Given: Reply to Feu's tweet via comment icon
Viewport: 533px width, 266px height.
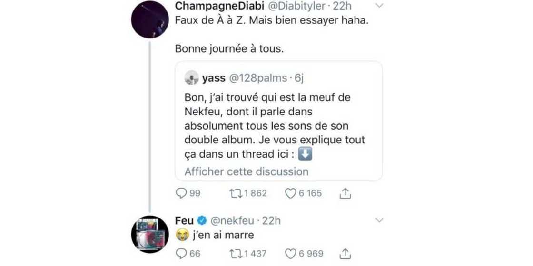Looking at the screenshot, I should point(181,254).
